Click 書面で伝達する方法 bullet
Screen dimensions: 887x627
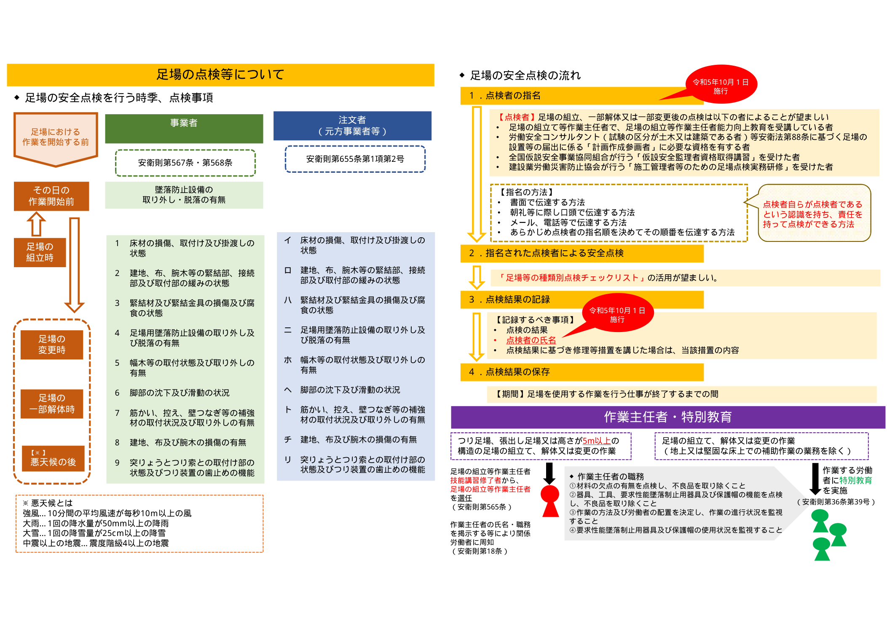point(547,202)
